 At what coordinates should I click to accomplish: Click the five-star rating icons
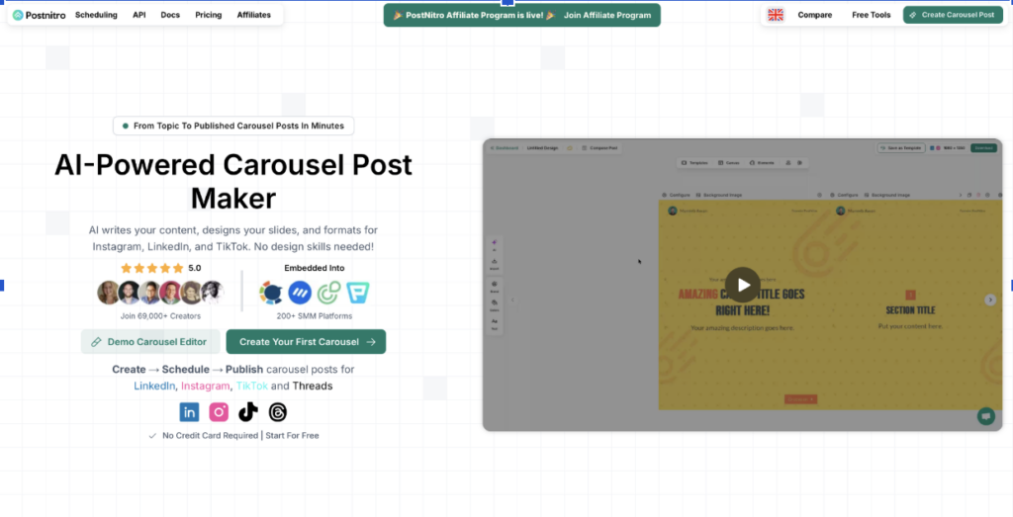(151, 268)
